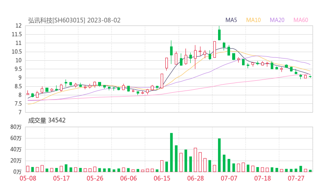317x188 pixels.
Task: Click the 成交量 34542 volume label
Action: coord(47,120)
